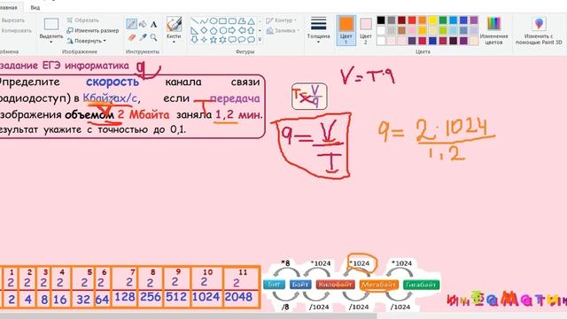
Task: Choose the Cloud callout shape
Action: coord(251,40)
